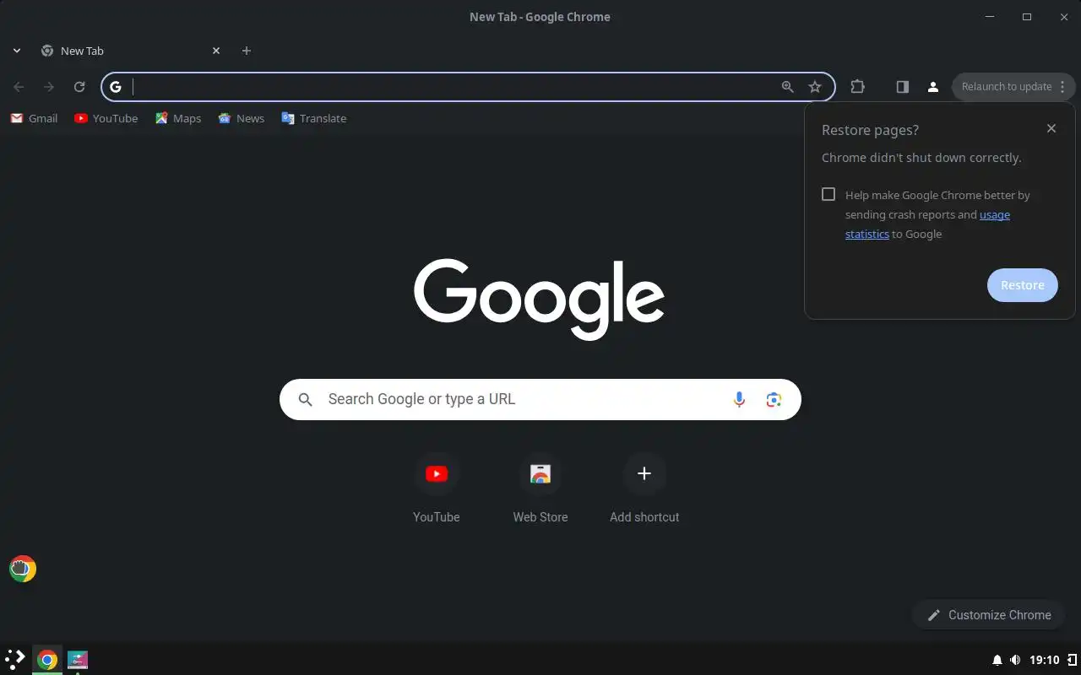Open the notifications bell
The height and width of the screenshot is (675, 1081).
(997, 660)
